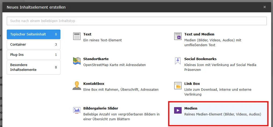Select the Kontaktbox person icon
273x127 pixels.
pos(77,86)
